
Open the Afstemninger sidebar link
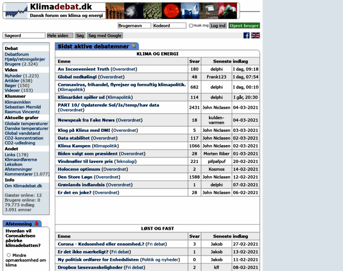(19, 169)
